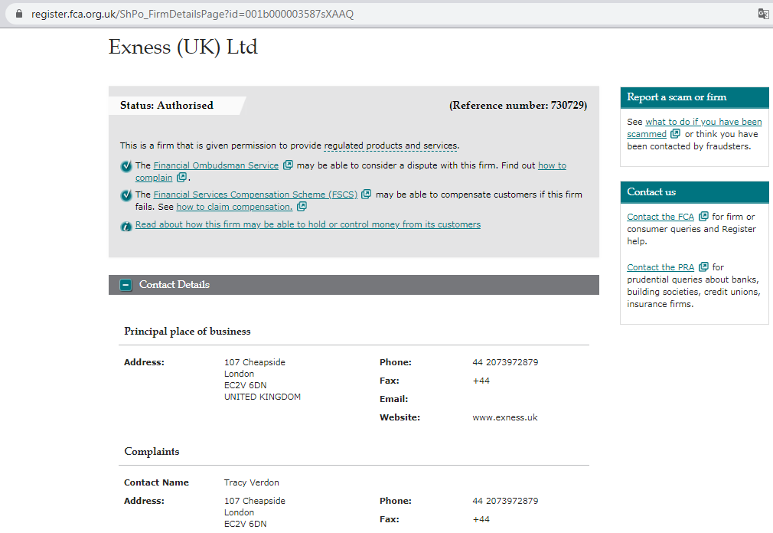
Task: Open the Financial Ombudsman Service link
Action: click(x=215, y=165)
